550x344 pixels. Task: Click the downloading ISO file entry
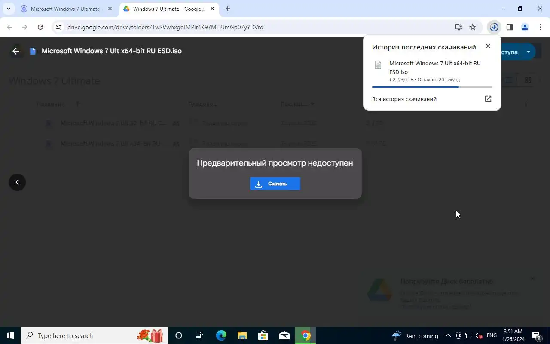click(432, 71)
